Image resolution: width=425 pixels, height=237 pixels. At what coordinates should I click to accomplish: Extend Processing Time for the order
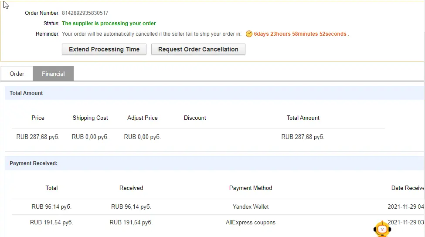click(x=104, y=49)
